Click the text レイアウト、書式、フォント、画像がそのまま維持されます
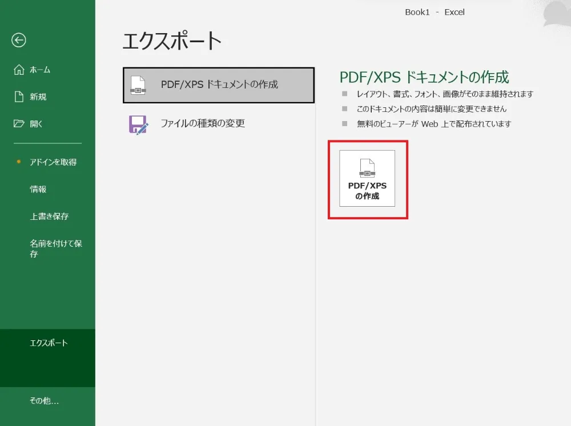The width and height of the screenshot is (571, 426). pos(445,94)
